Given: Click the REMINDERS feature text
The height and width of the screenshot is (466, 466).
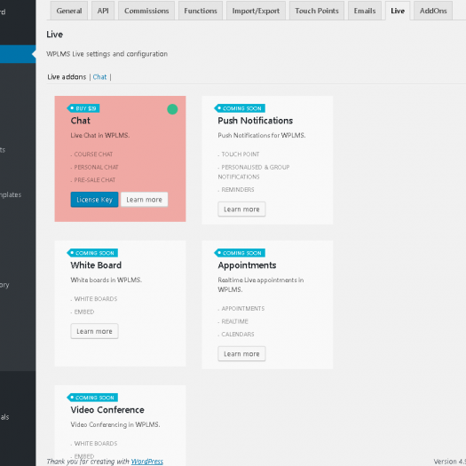Looking at the screenshot, I should pyautogui.click(x=238, y=190).
